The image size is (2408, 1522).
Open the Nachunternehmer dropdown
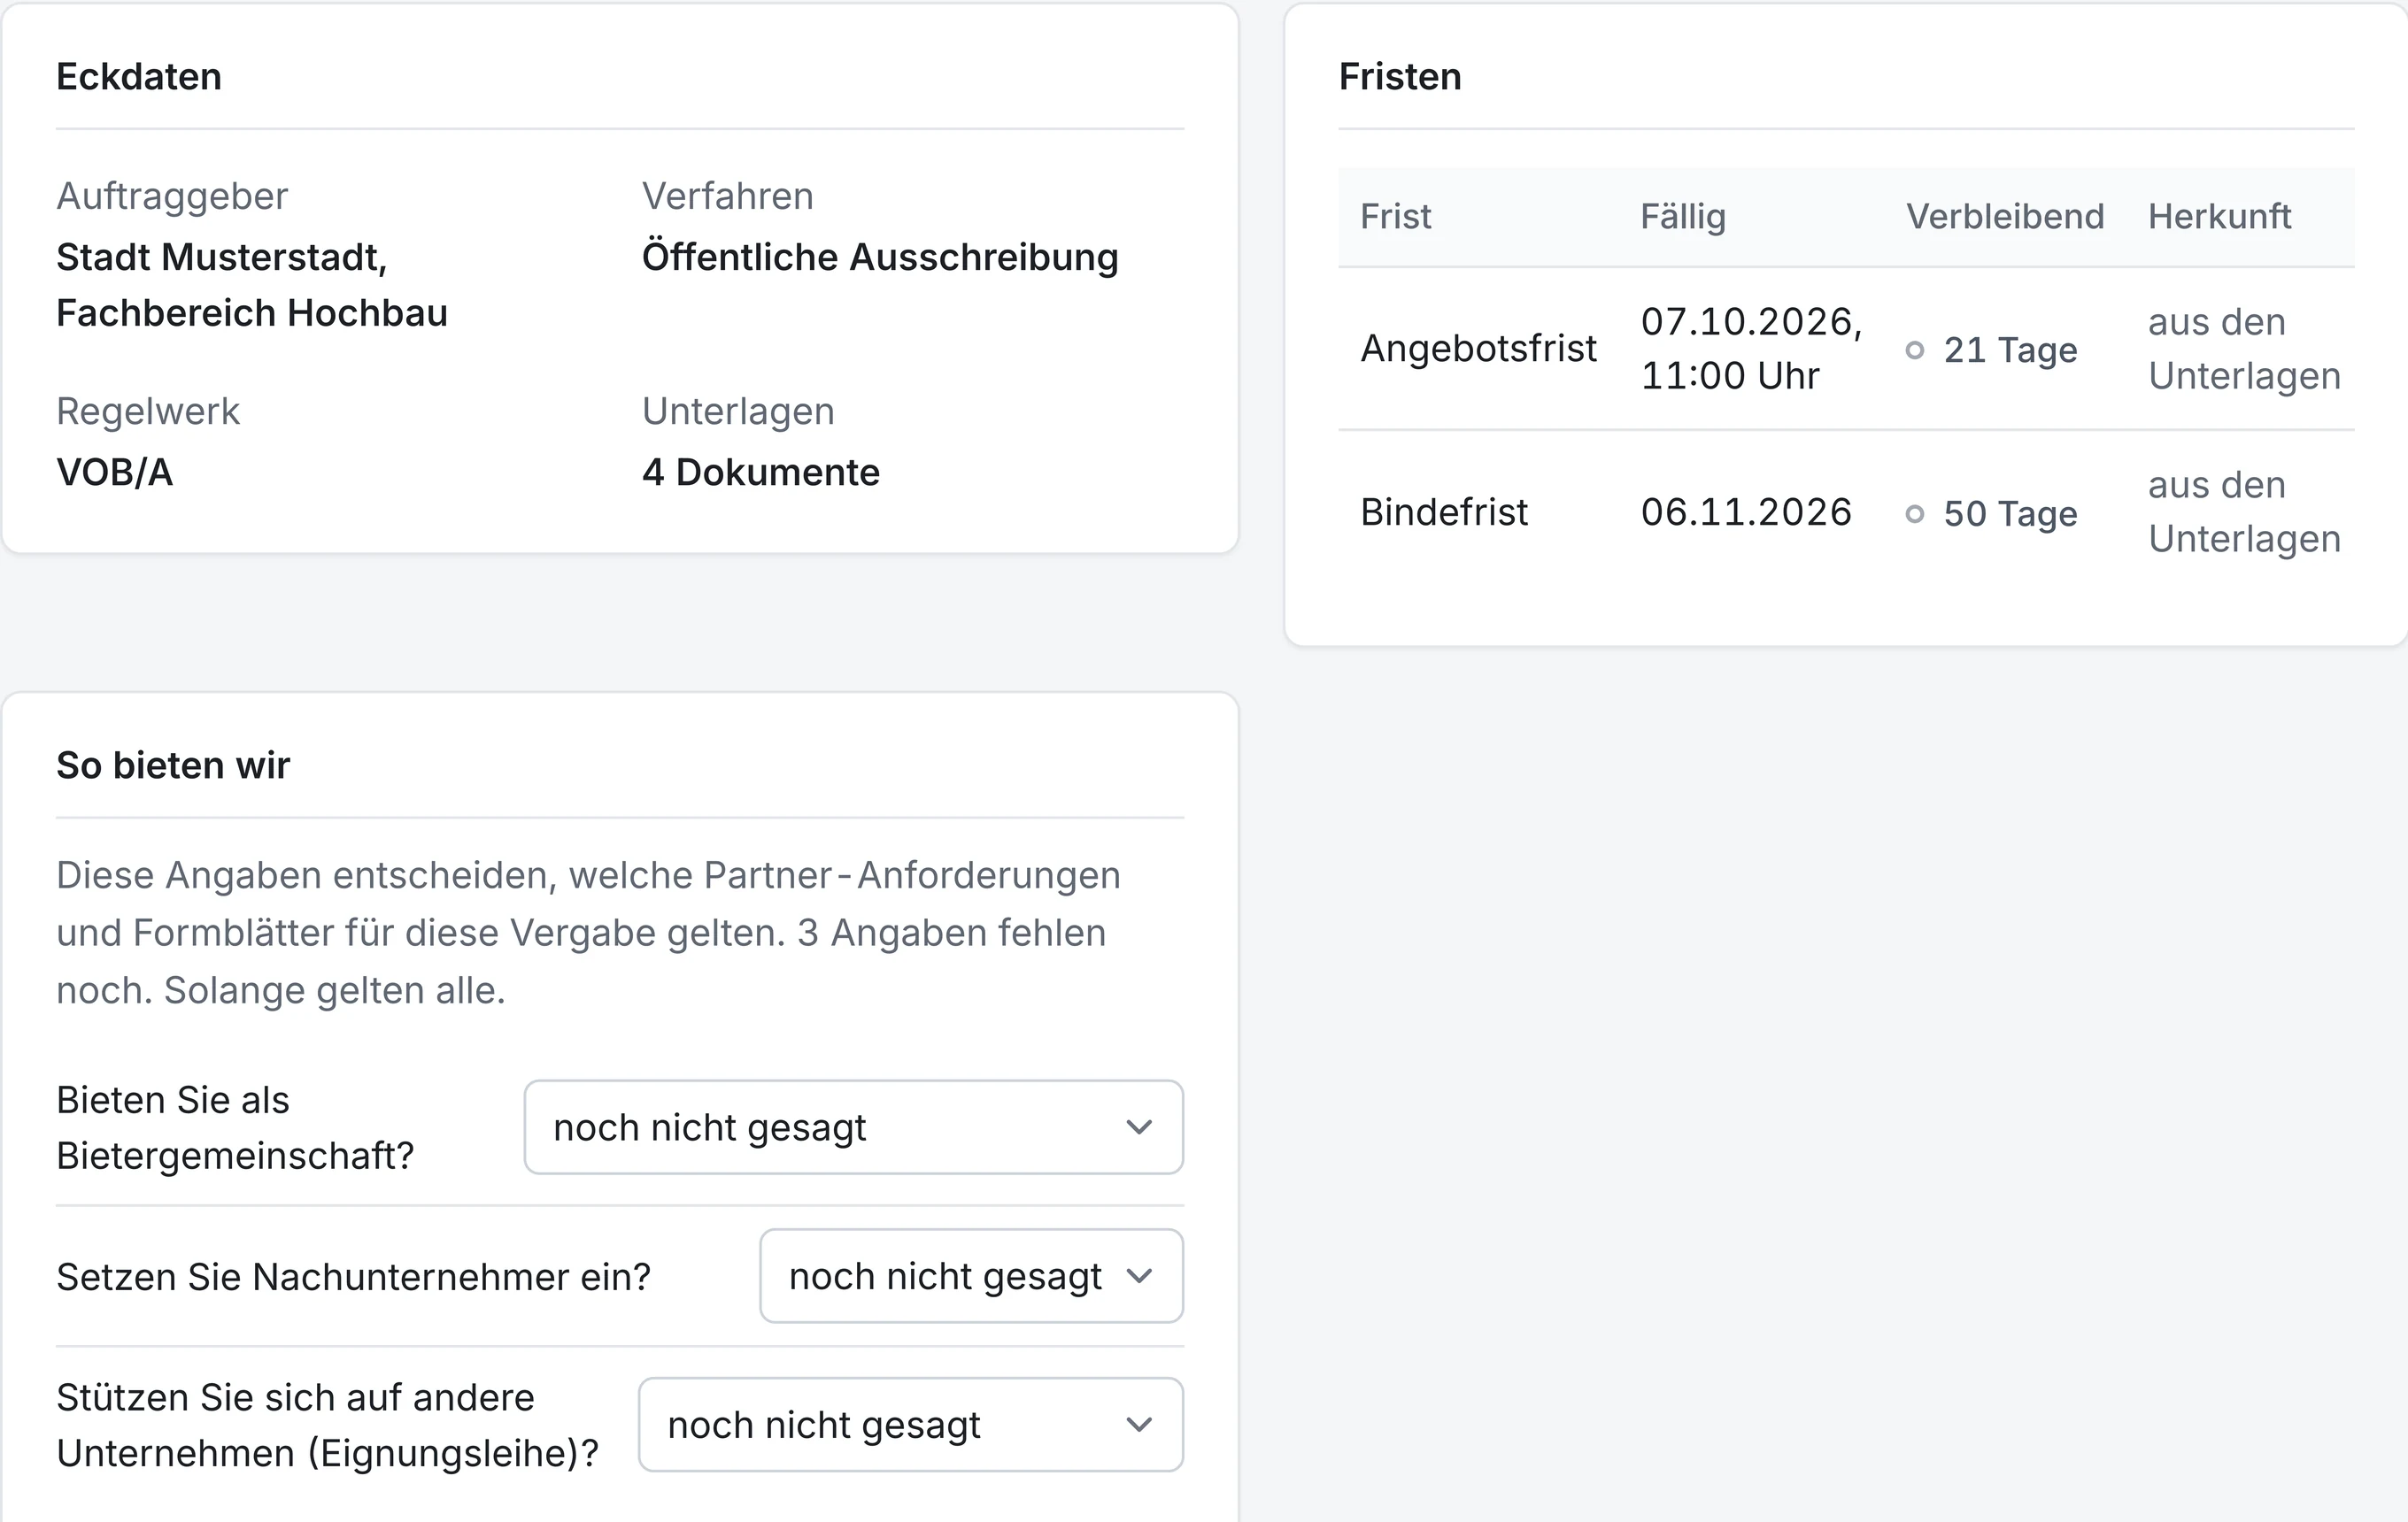(x=971, y=1276)
